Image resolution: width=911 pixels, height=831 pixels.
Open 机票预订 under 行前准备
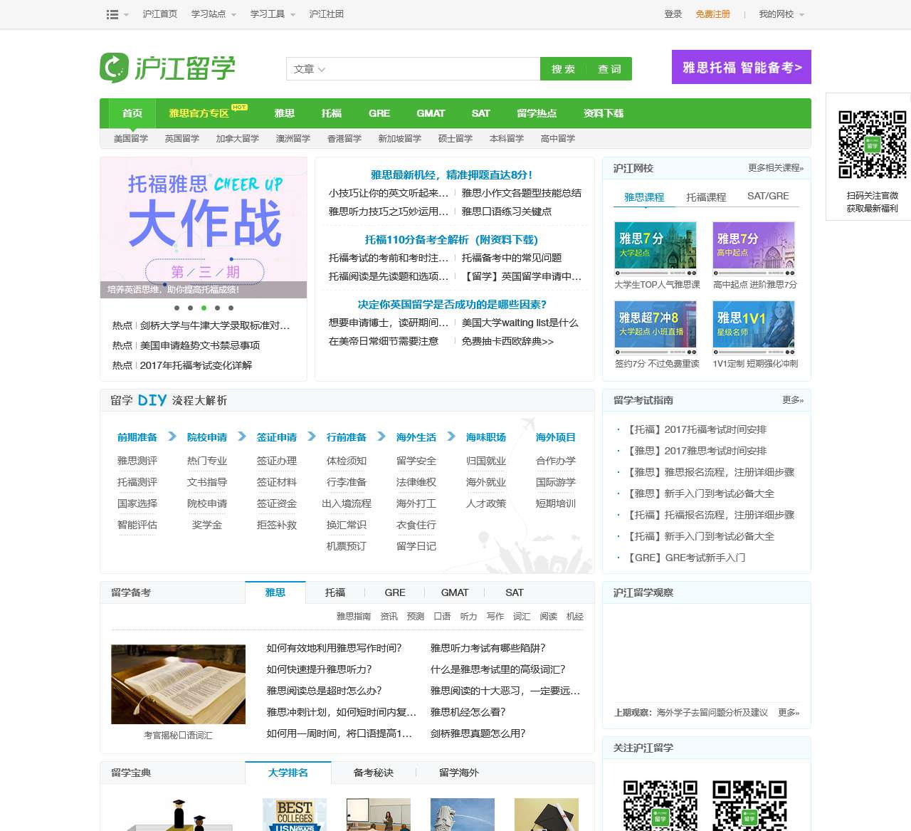pyautogui.click(x=347, y=546)
